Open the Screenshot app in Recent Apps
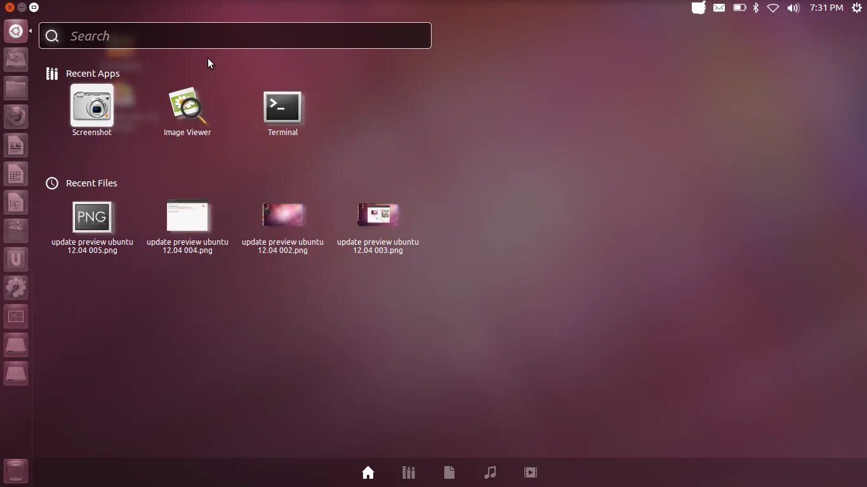This screenshot has width=867, height=487. [92, 111]
